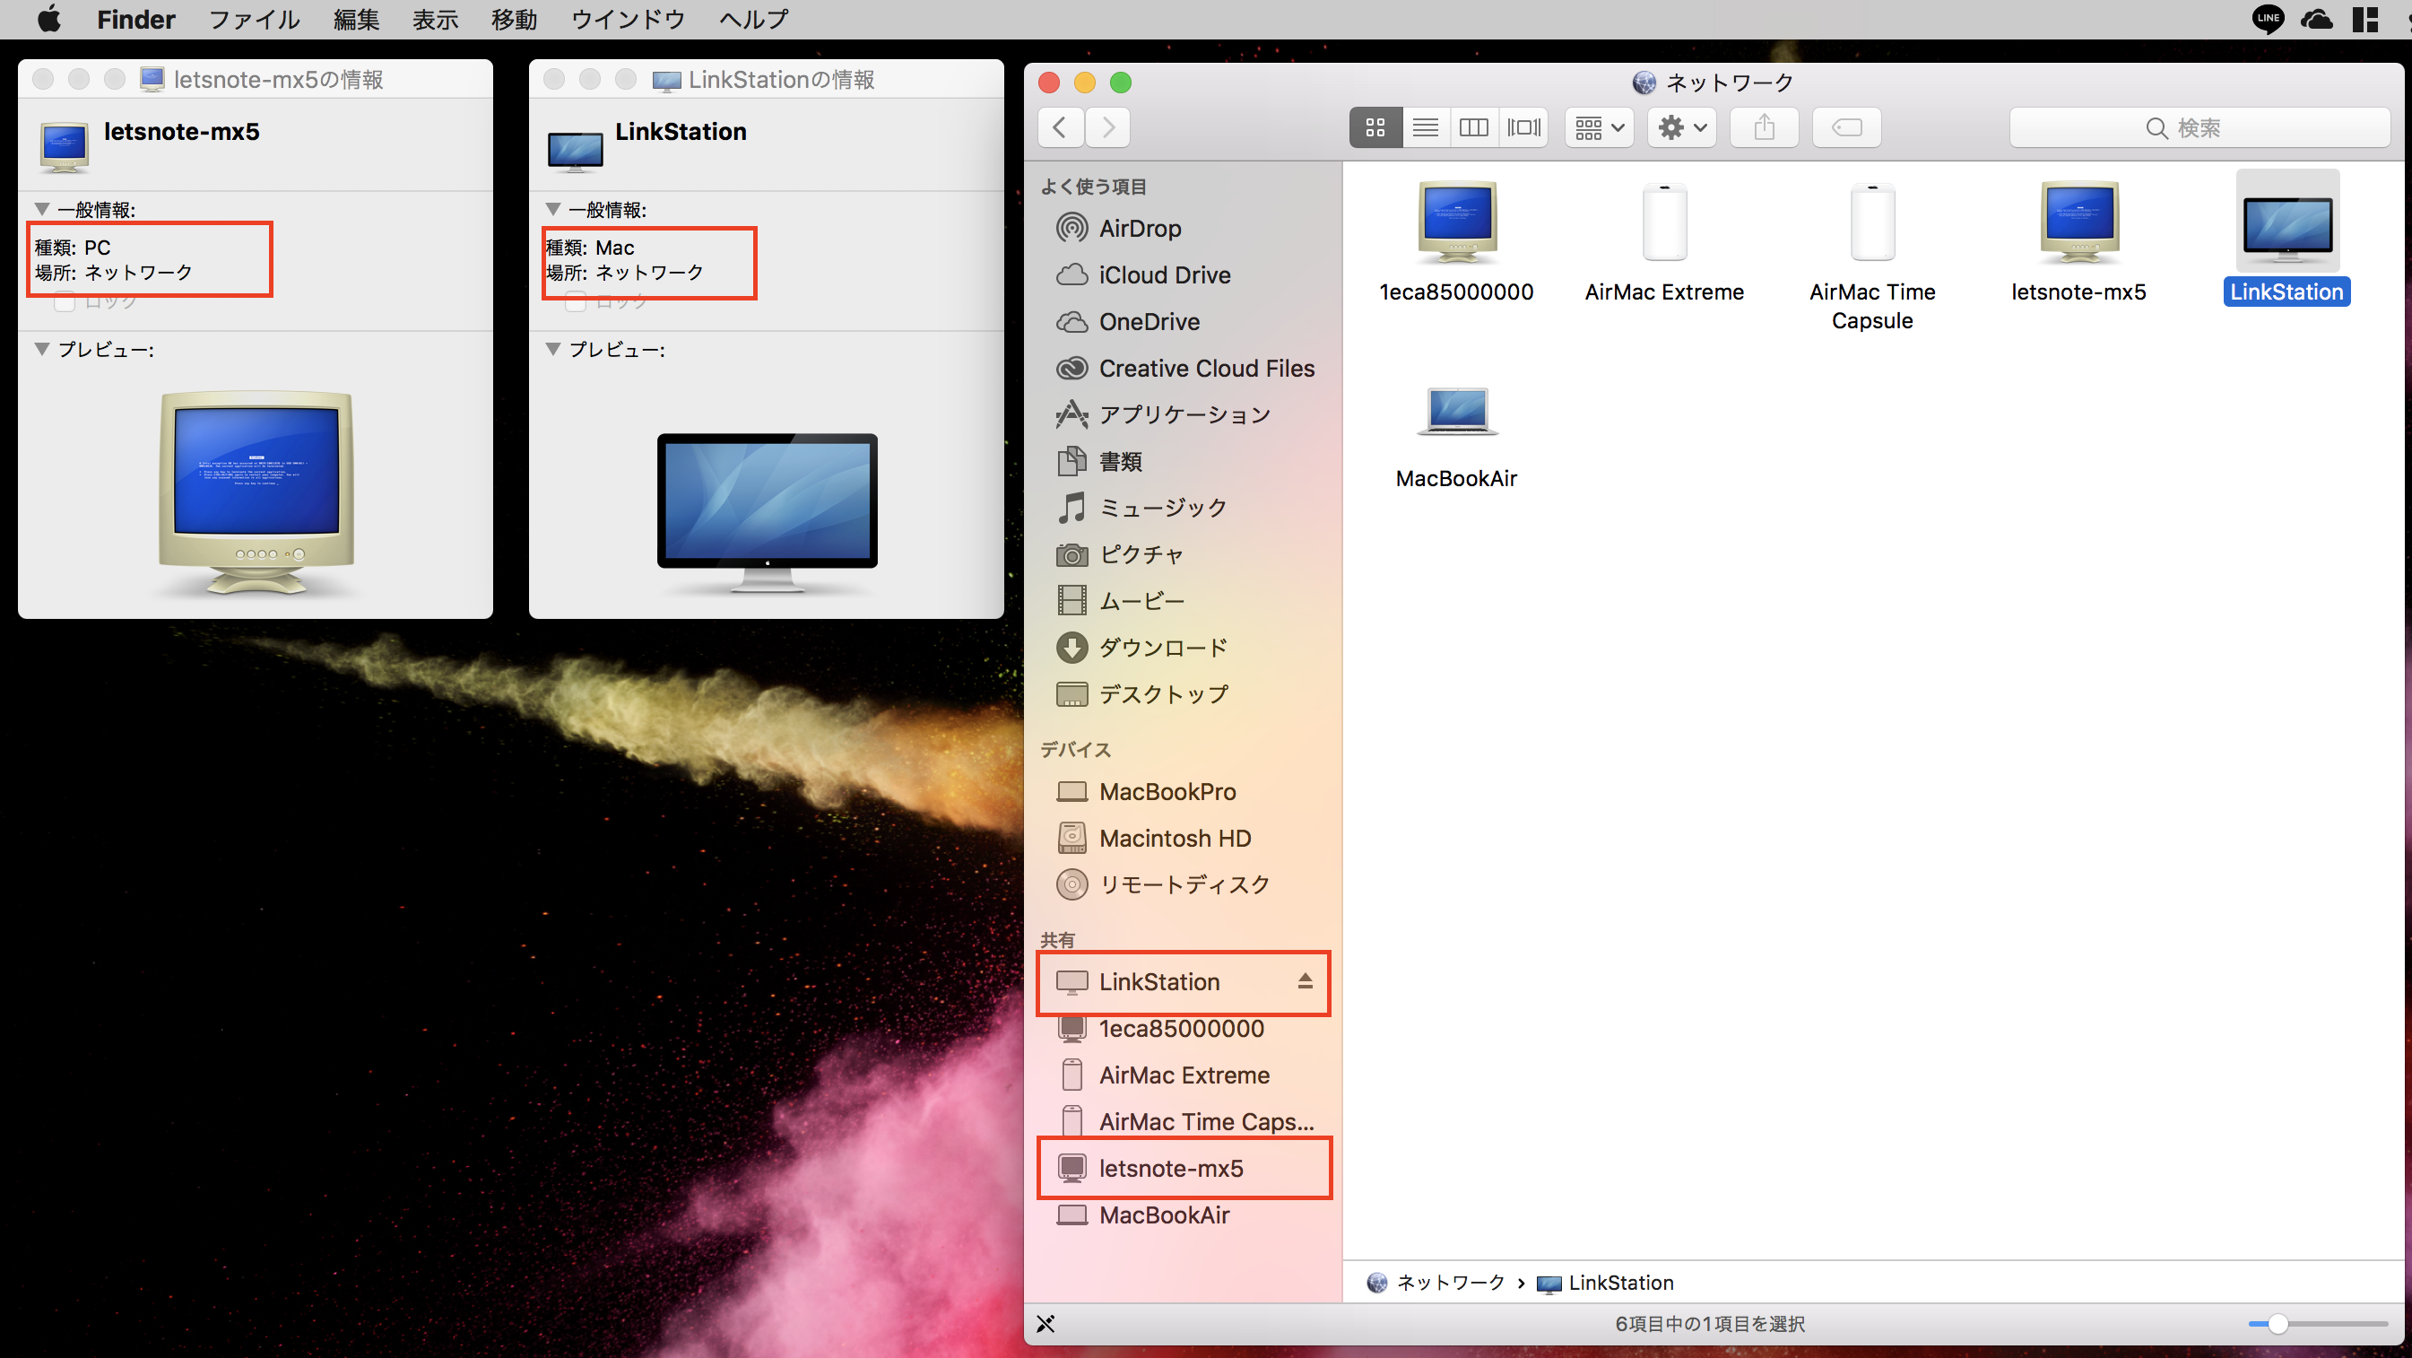Image resolution: width=2412 pixels, height=1358 pixels.
Task: Click hide path bar icon at bottom-left
Action: tap(1045, 1323)
